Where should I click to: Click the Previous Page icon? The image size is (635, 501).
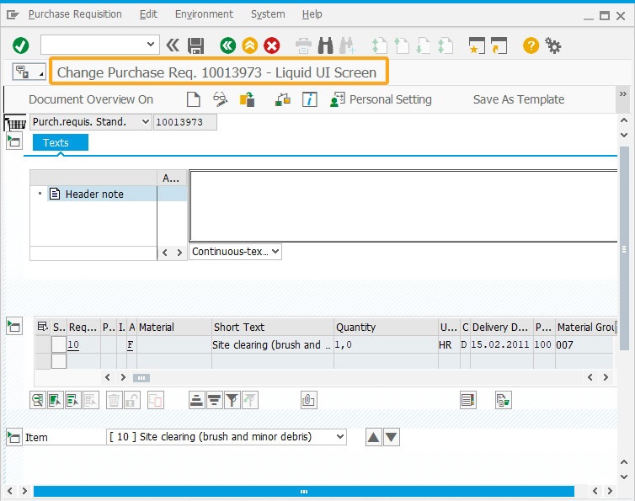(x=402, y=45)
